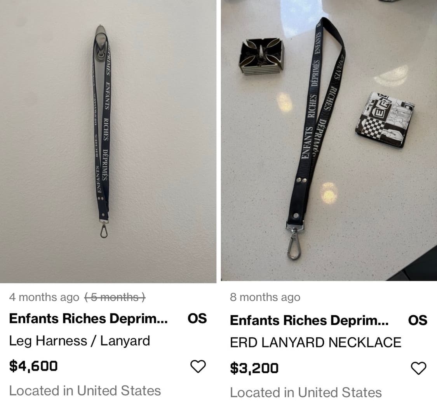The height and width of the screenshot is (408, 437).
Task: Click the black-and-white wallet in the right photo
Action: (385, 119)
